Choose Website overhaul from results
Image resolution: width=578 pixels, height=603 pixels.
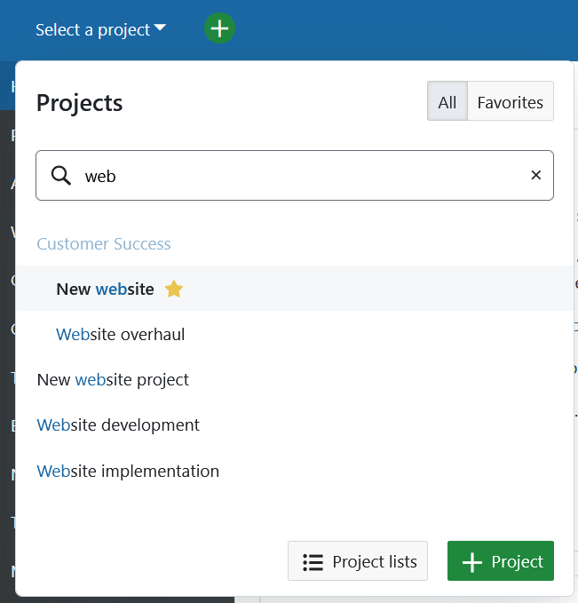(x=120, y=335)
